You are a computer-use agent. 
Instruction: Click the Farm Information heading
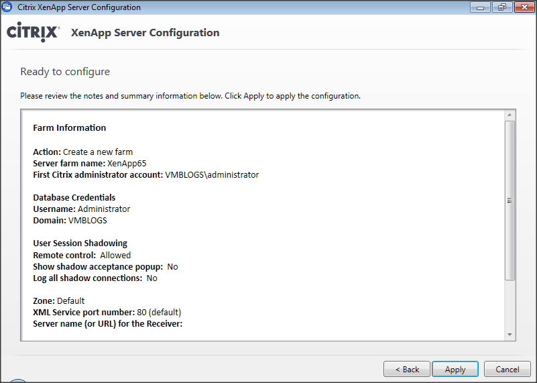[x=69, y=128]
